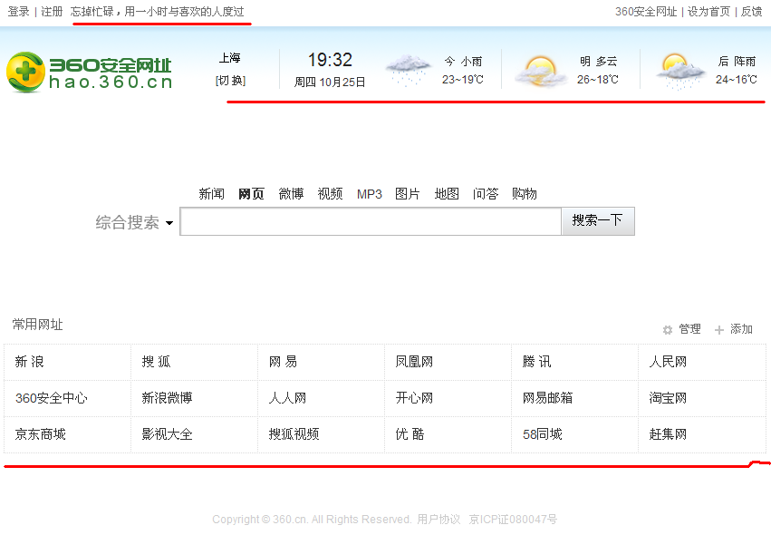771x535 pixels.
Task: Click the day-after showers weather icon
Action: (x=680, y=71)
